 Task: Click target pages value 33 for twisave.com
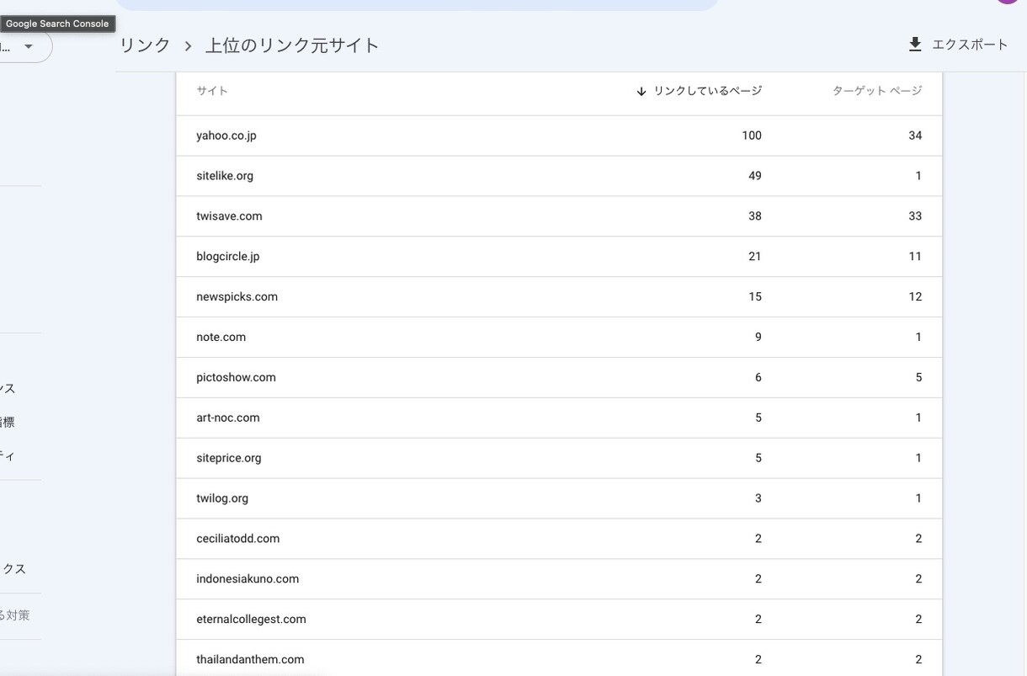pos(915,216)
